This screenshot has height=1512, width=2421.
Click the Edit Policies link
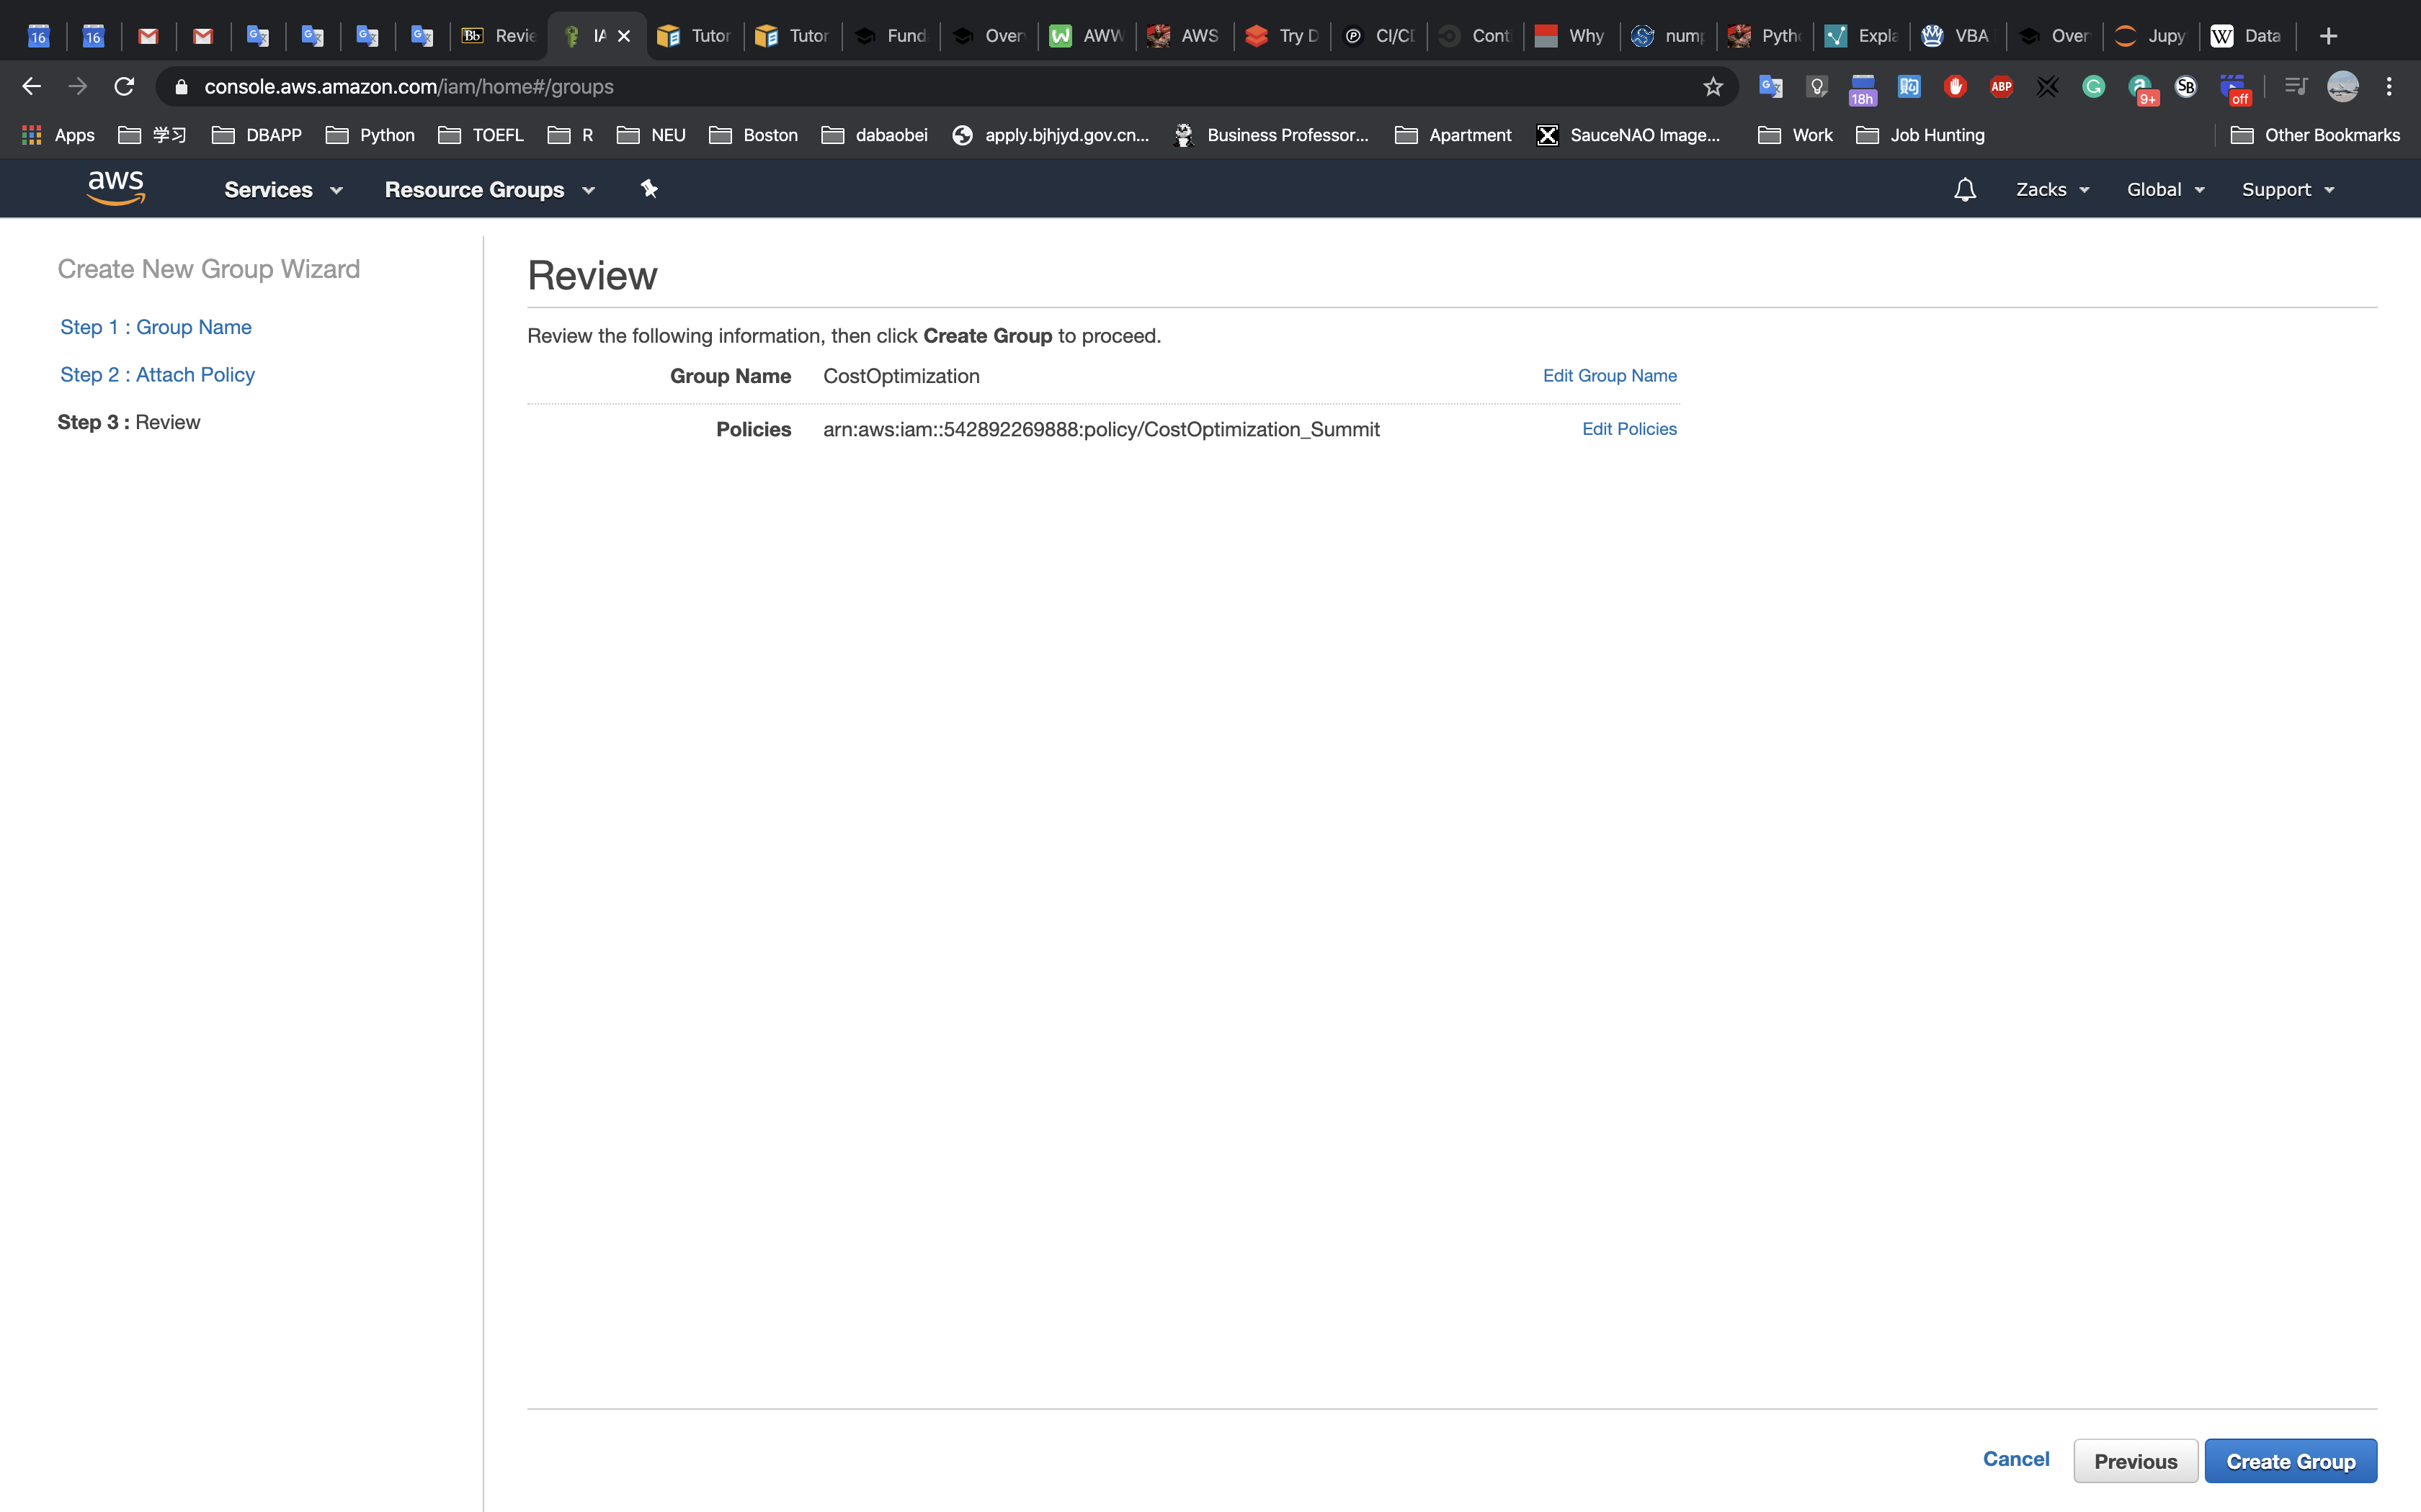click(1628, 429)
